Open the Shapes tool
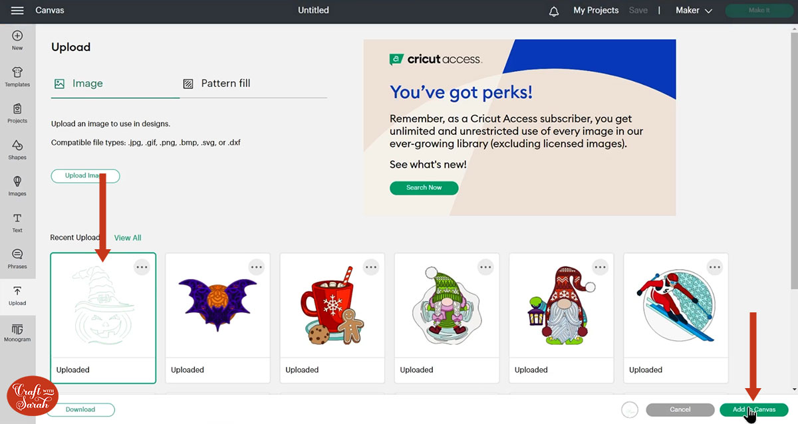Image resolution: width=798 pixels, height=424 pixels. pos(17,150)
